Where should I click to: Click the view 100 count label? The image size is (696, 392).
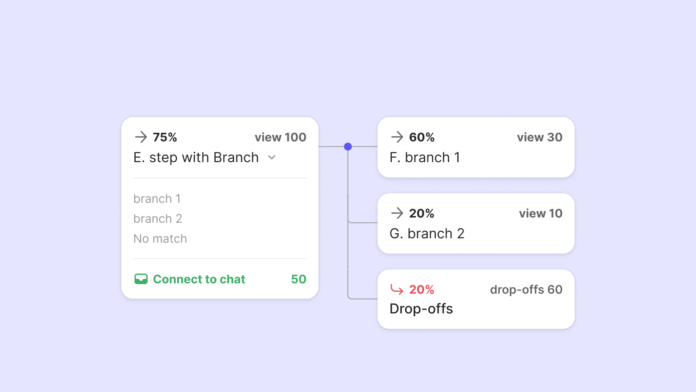tap(280, 137)
